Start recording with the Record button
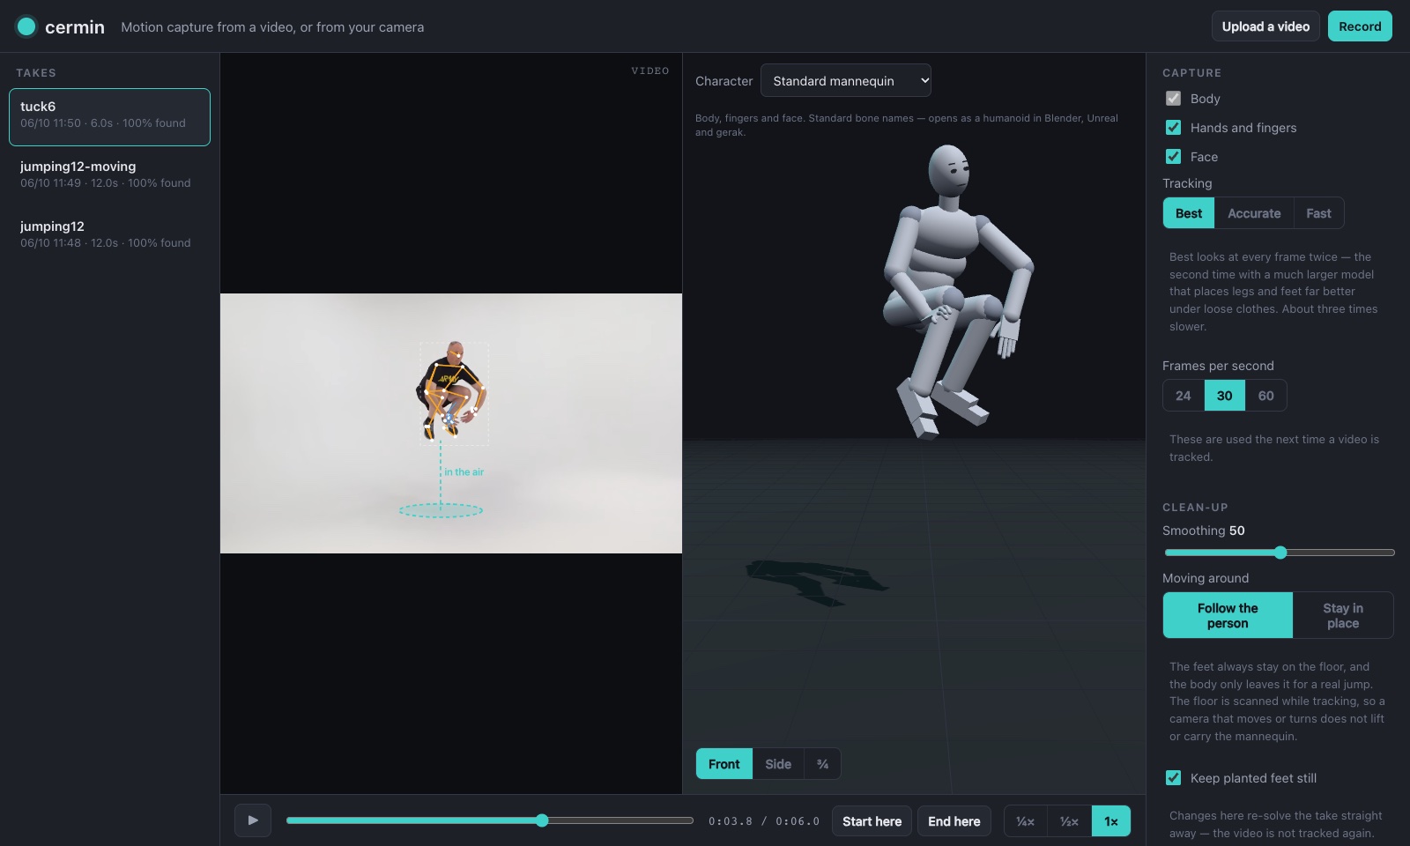 coord(1360,26)
